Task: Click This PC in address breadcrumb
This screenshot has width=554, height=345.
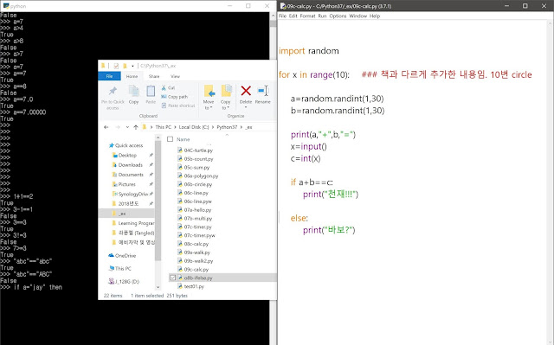Action: coord(164,127)
